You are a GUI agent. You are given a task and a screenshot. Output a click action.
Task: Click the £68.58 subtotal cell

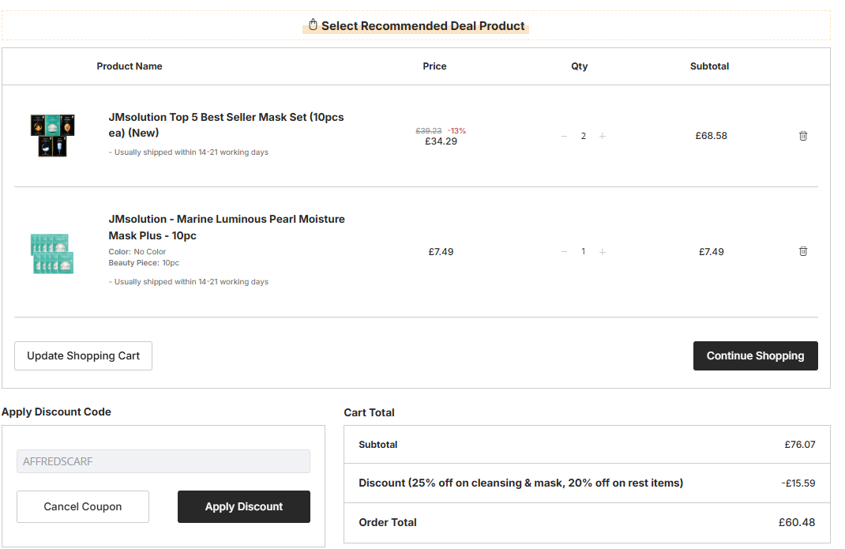[711, 136]
